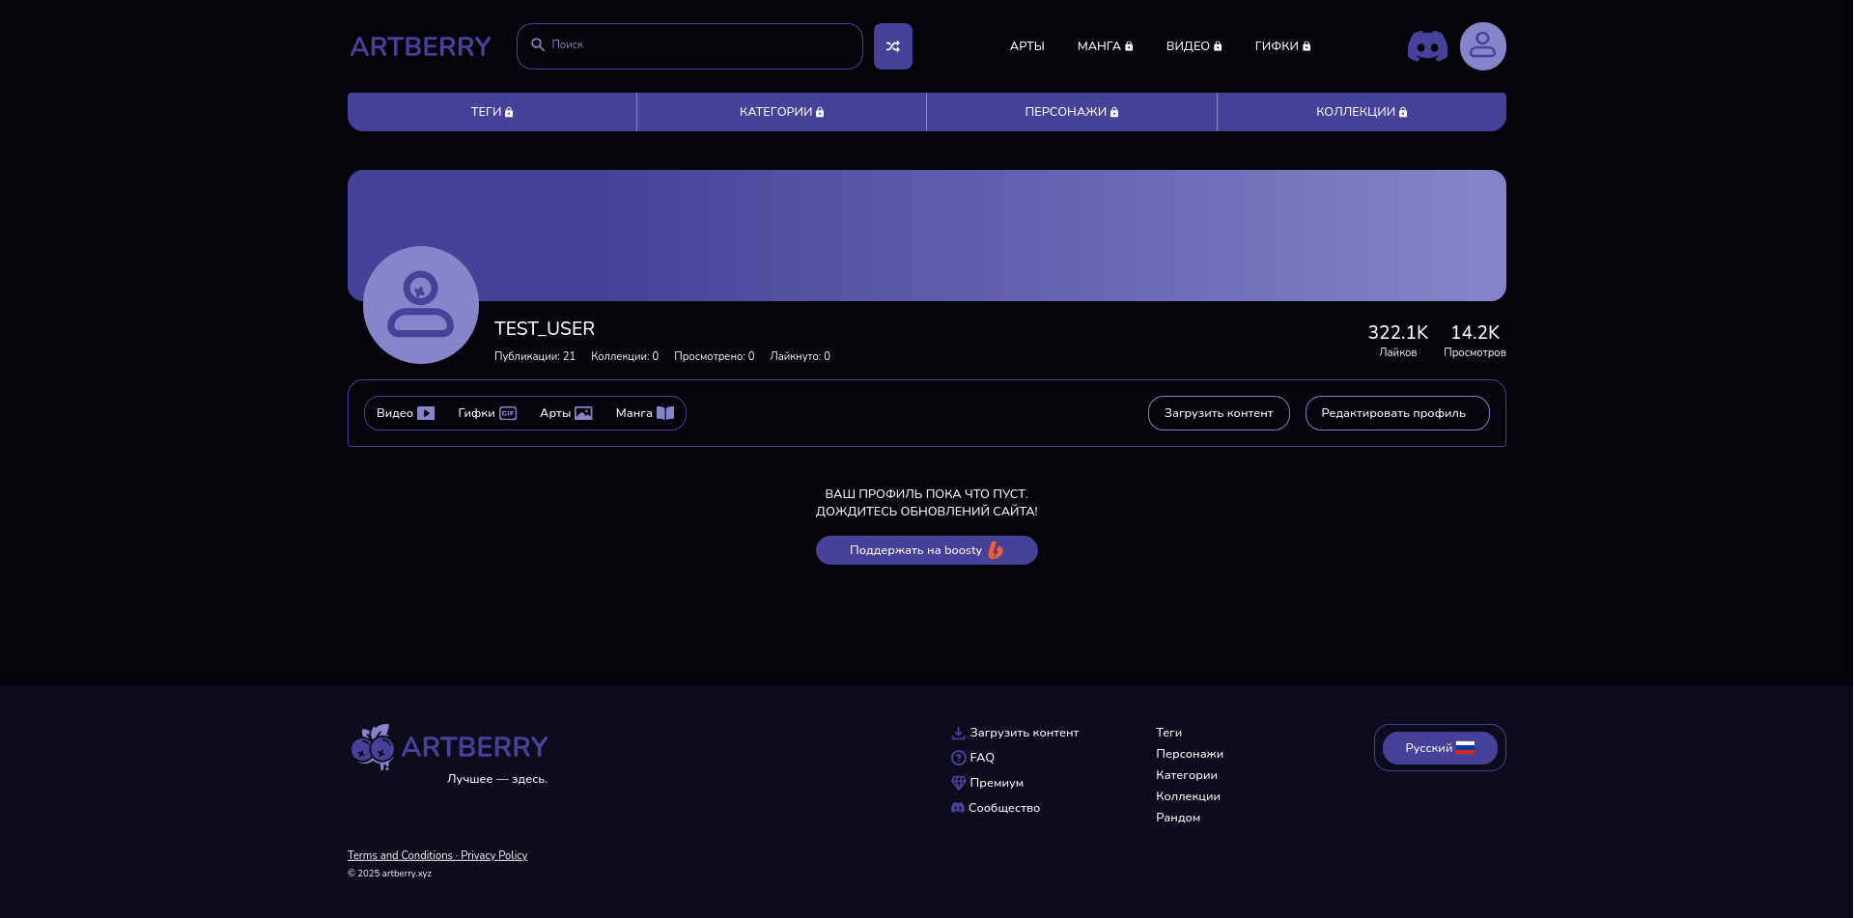Select the Гифки filter with GIF icon
Image resolution: width=1854 pixels, height=918 pixels.
487,413
